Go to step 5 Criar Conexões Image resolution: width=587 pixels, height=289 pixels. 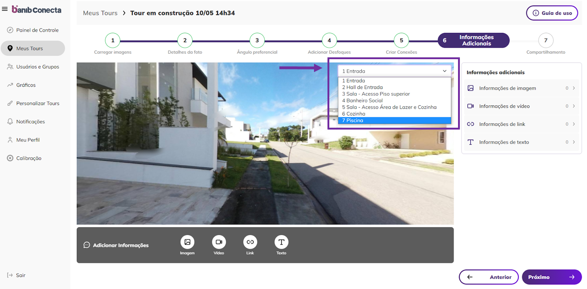[401, 40]
